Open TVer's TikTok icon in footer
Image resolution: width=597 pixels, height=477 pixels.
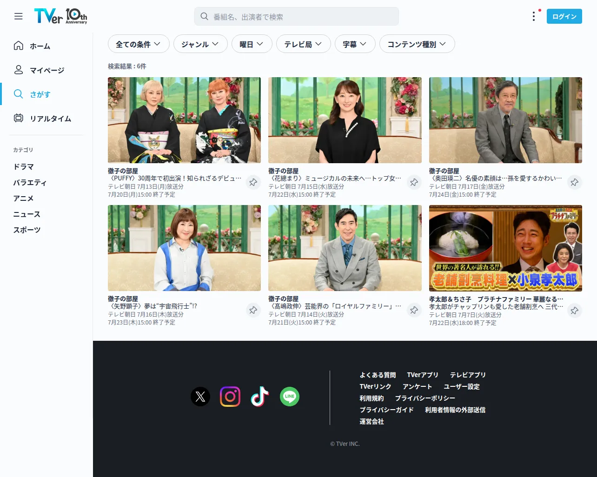click(260, 397)
